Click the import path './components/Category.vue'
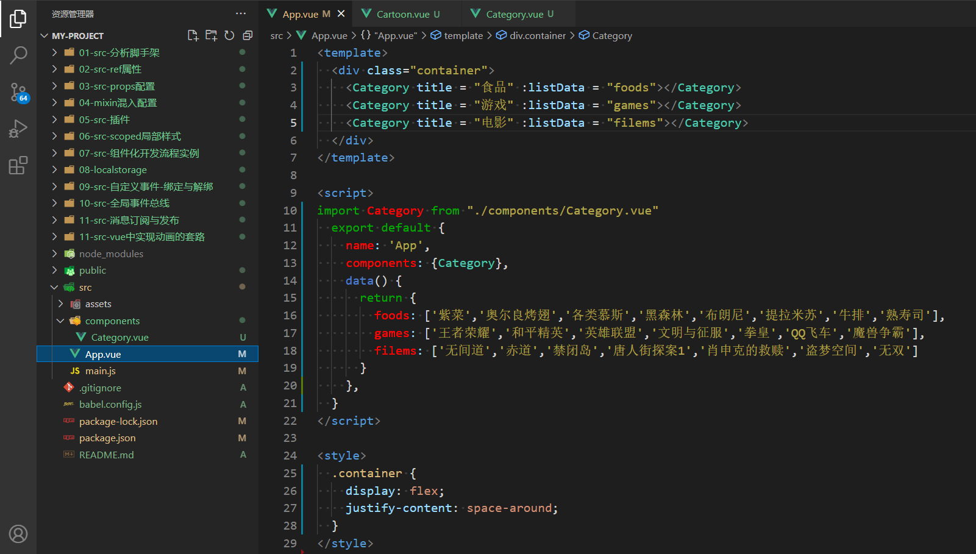The height and width of the screenshot is (554, 976). (563, 211)
